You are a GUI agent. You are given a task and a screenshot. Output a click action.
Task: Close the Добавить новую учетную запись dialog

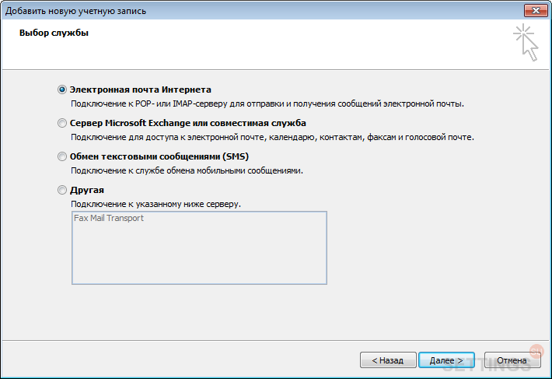pyautogui.click(x=536, y=11)
